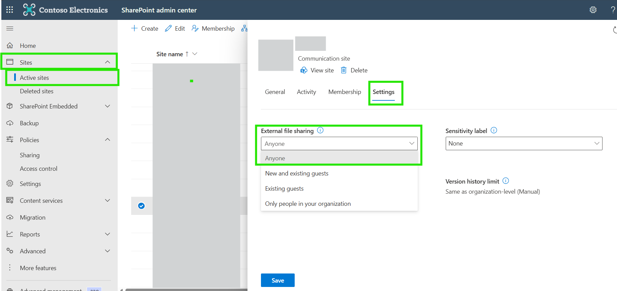Select Existing guests option

click(339, 189)
